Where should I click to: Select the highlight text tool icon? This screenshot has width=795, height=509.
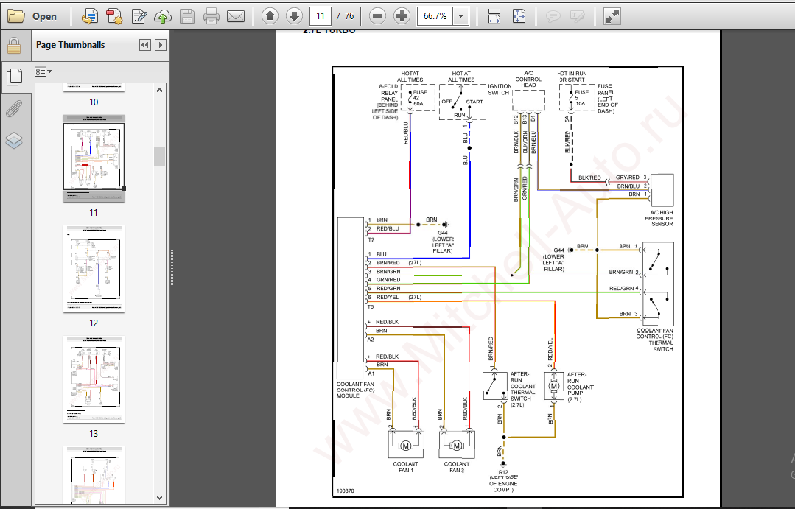click(578, 16)
